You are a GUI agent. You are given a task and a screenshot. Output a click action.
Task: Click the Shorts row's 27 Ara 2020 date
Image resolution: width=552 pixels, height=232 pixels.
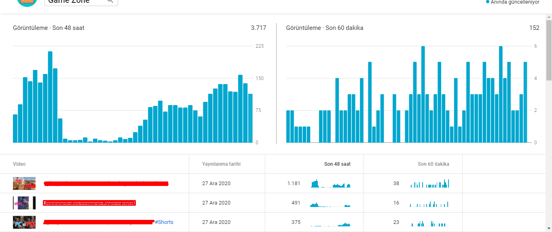tap(216, 222)
